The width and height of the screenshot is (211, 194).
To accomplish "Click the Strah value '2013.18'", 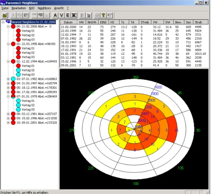I will point(200,54).
